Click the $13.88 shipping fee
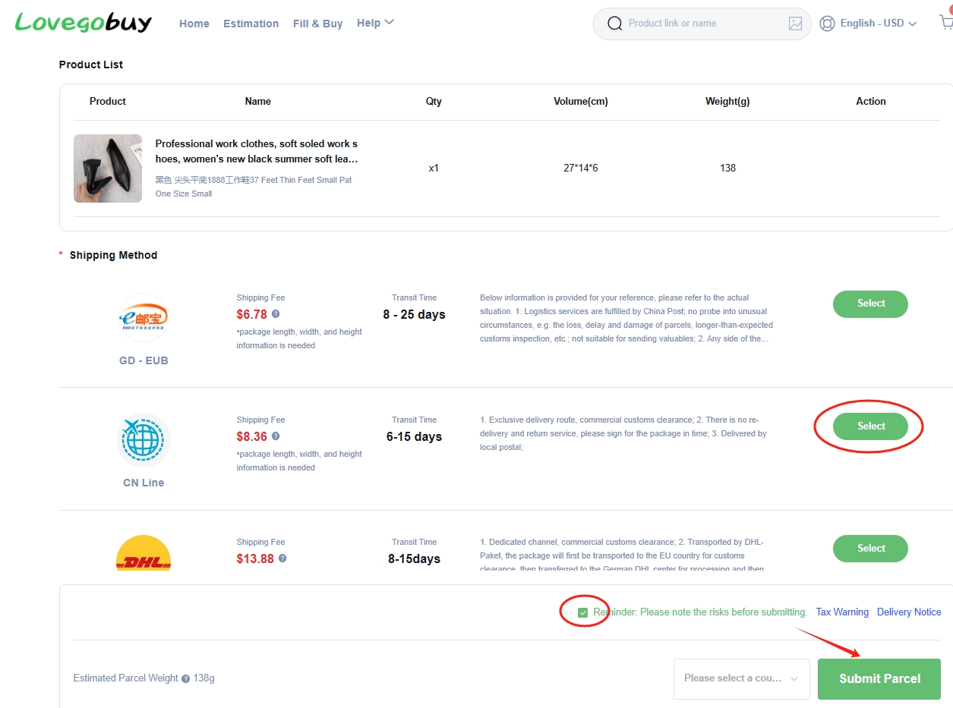Image resolution: width=953 pixels, height=708 pixels. [255, 559]
